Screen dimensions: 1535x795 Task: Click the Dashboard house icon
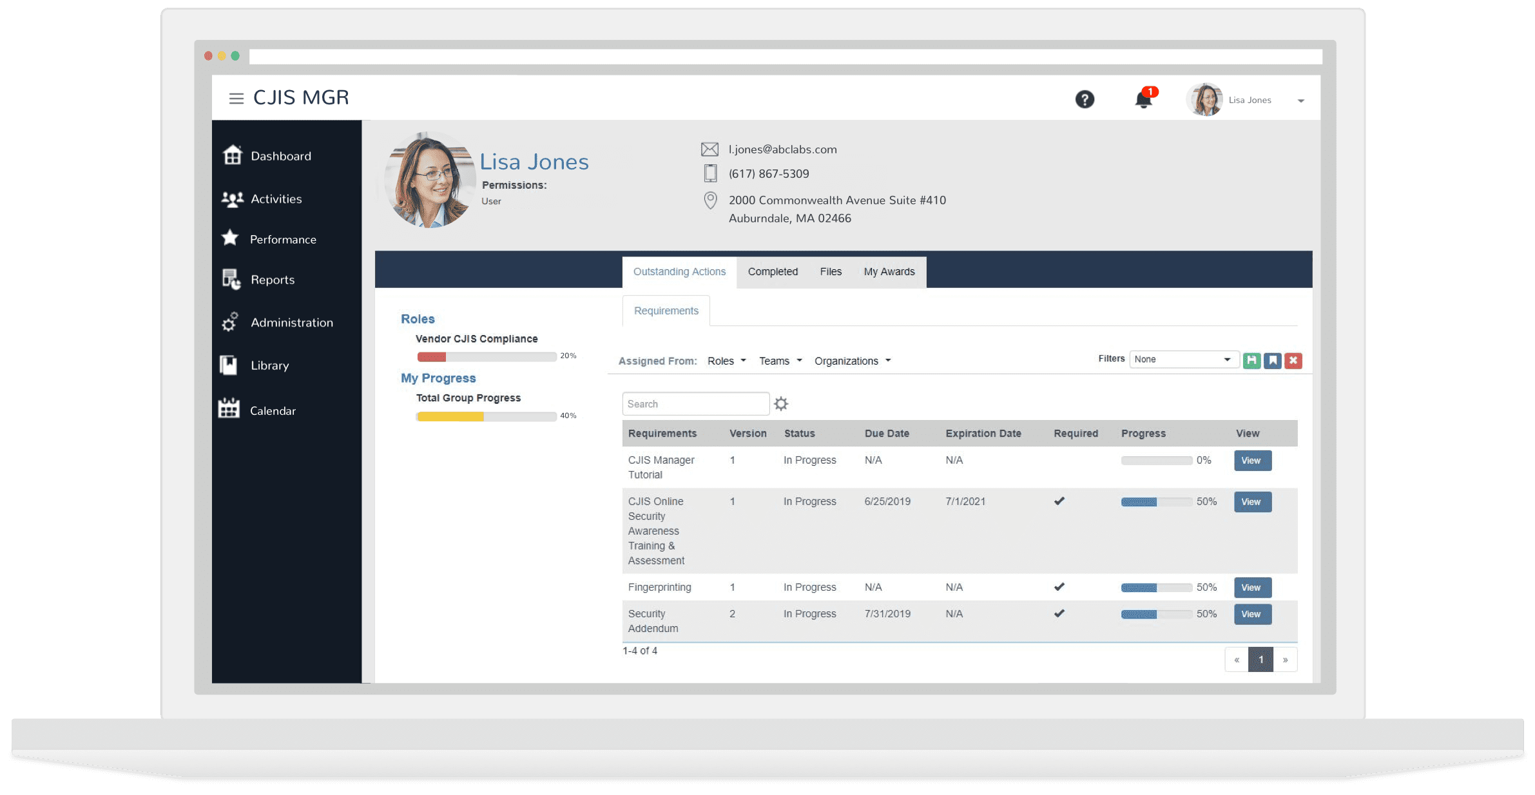232,155
